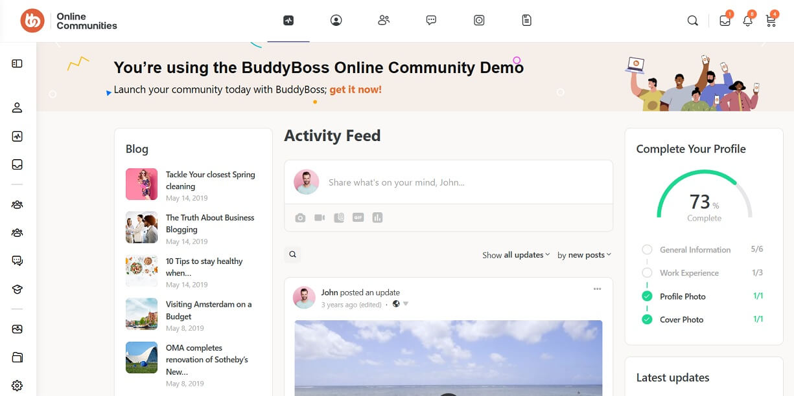Open the inbox tray icon in left sidebar
This screenshot has width=794, height=396.
(18, 165)
